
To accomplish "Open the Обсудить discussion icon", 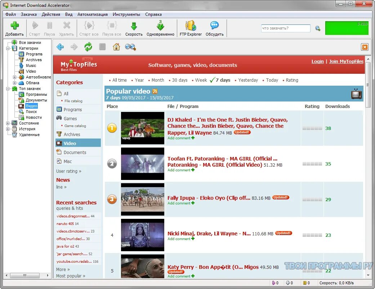I will 215,25.
